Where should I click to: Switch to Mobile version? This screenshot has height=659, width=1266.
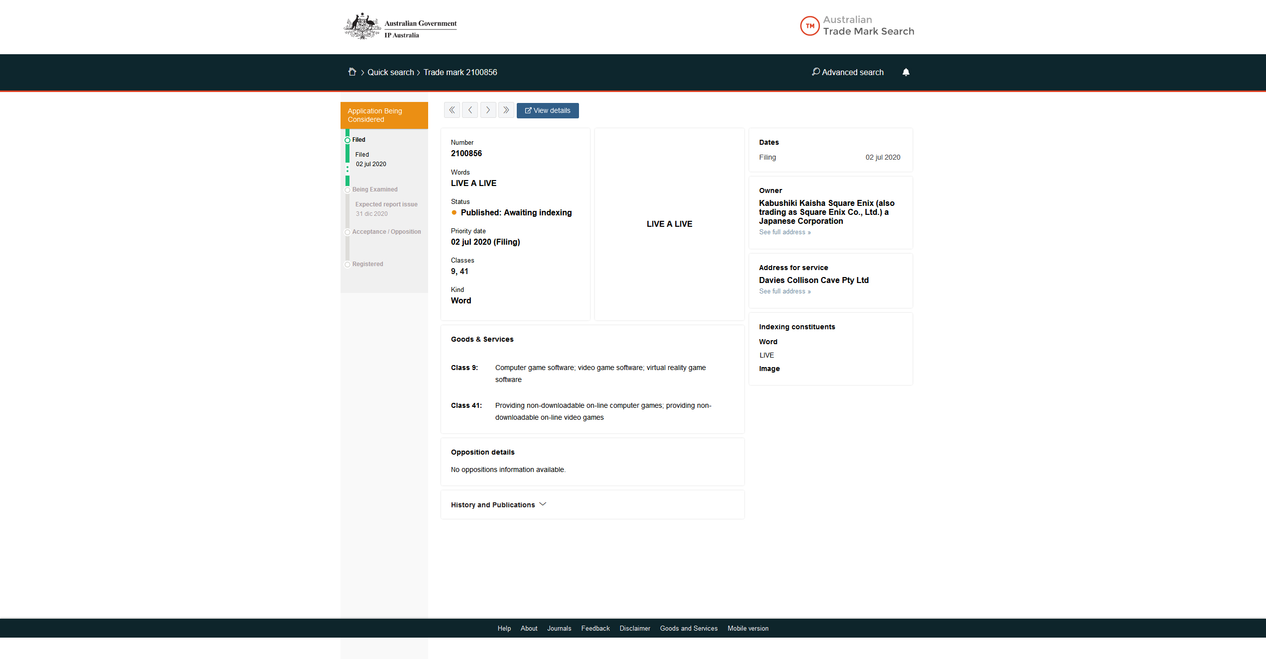pos(748,629)
